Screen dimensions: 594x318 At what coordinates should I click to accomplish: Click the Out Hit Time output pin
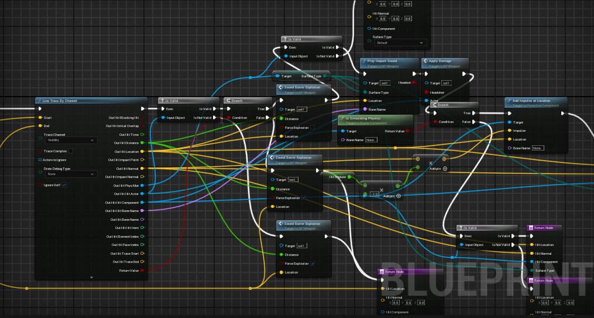(x=142, y=135)
